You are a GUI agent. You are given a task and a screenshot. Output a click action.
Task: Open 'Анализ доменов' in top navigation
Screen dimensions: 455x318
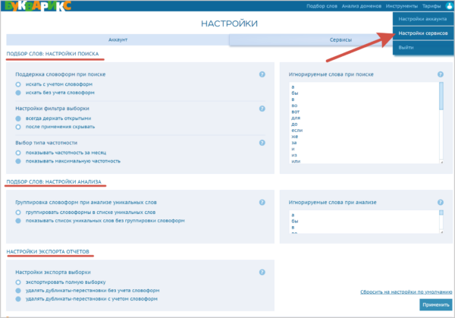click(x=361, y=6)
